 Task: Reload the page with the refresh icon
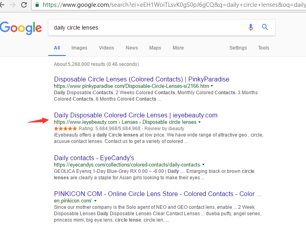pyautogui.click(x=24, y=5)
